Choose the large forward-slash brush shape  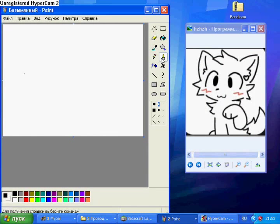click(154, 116)
